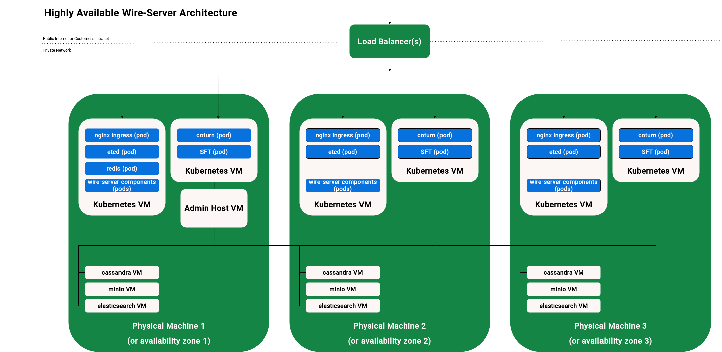
Task: Click SFT (pod) in Physical Machine 2
Action: (435, 152)
